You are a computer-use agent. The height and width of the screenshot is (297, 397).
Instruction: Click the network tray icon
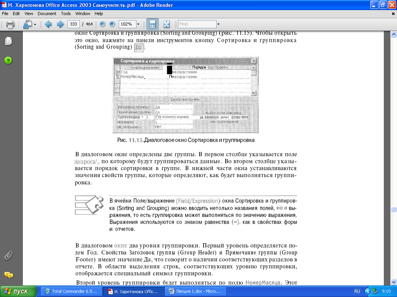pyautogui.click(x=375, y=292)
